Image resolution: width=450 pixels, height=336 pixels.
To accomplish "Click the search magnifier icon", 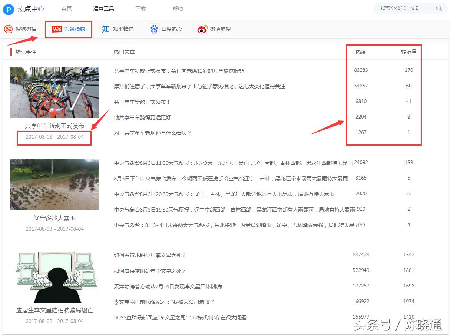I will [439, 8].
